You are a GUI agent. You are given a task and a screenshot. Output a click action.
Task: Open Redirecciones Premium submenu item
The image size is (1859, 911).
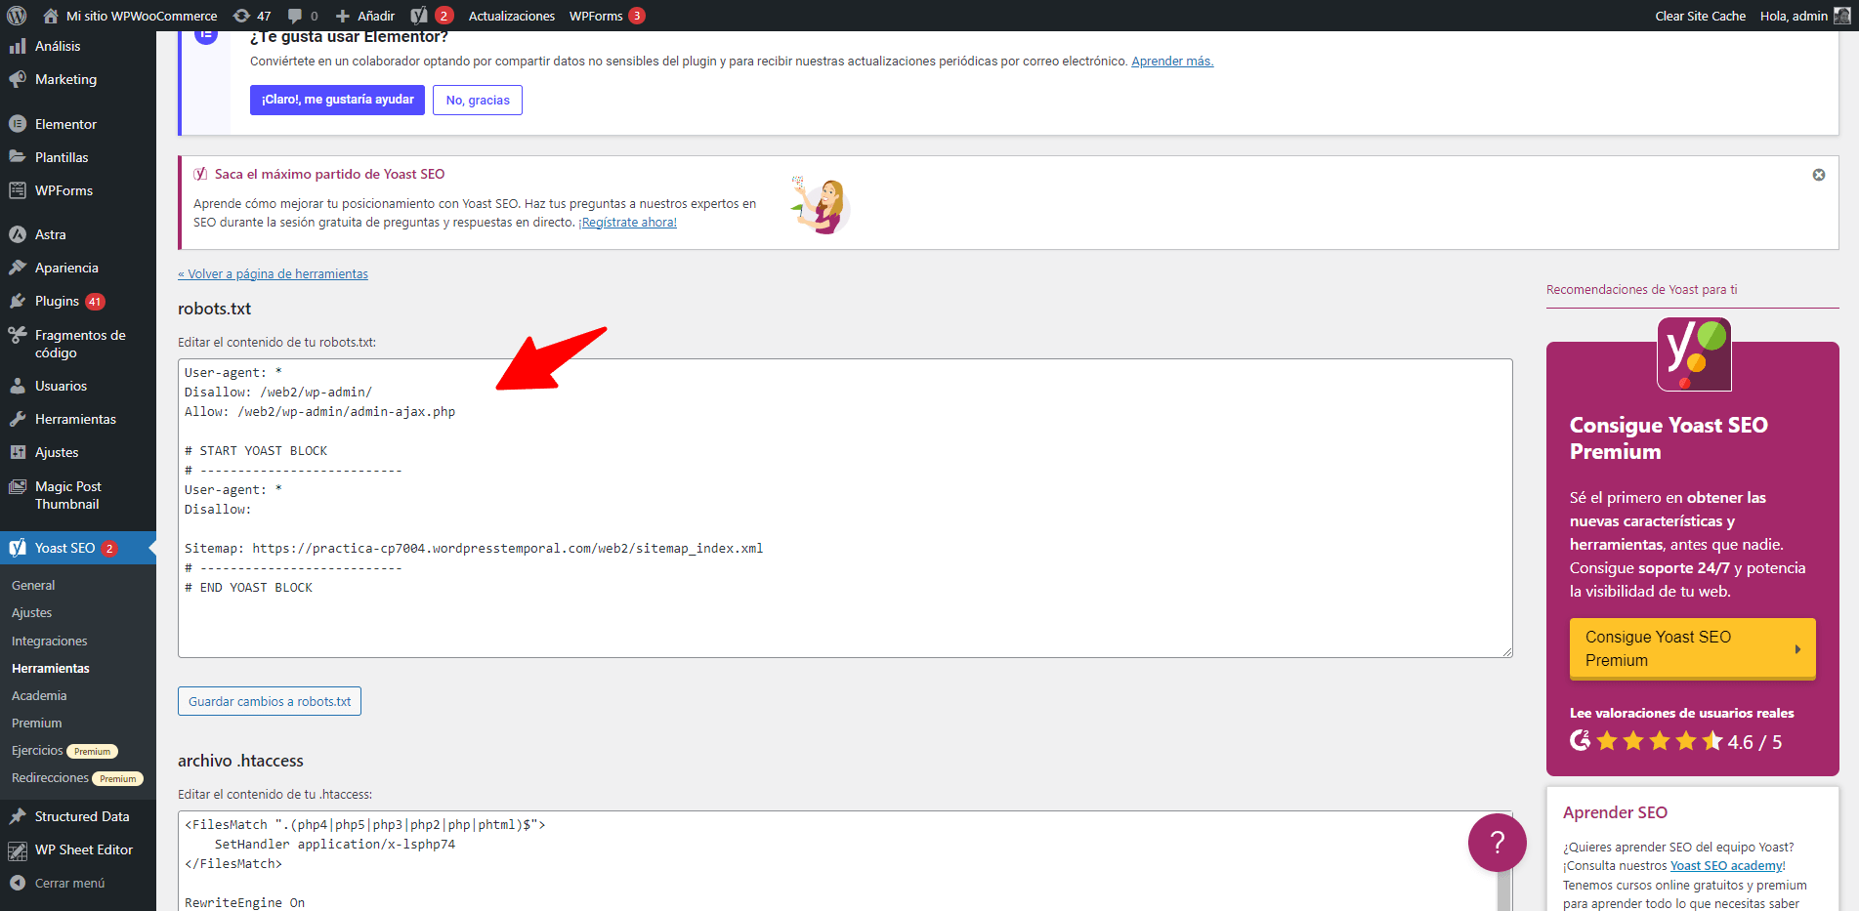click(x=77, y=778)
